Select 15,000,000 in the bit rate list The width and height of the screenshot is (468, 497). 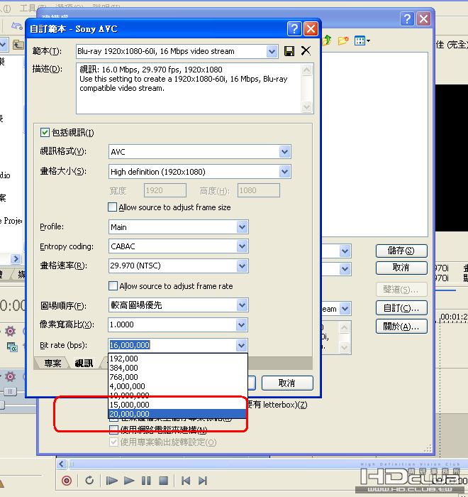[x=178, y=405]
